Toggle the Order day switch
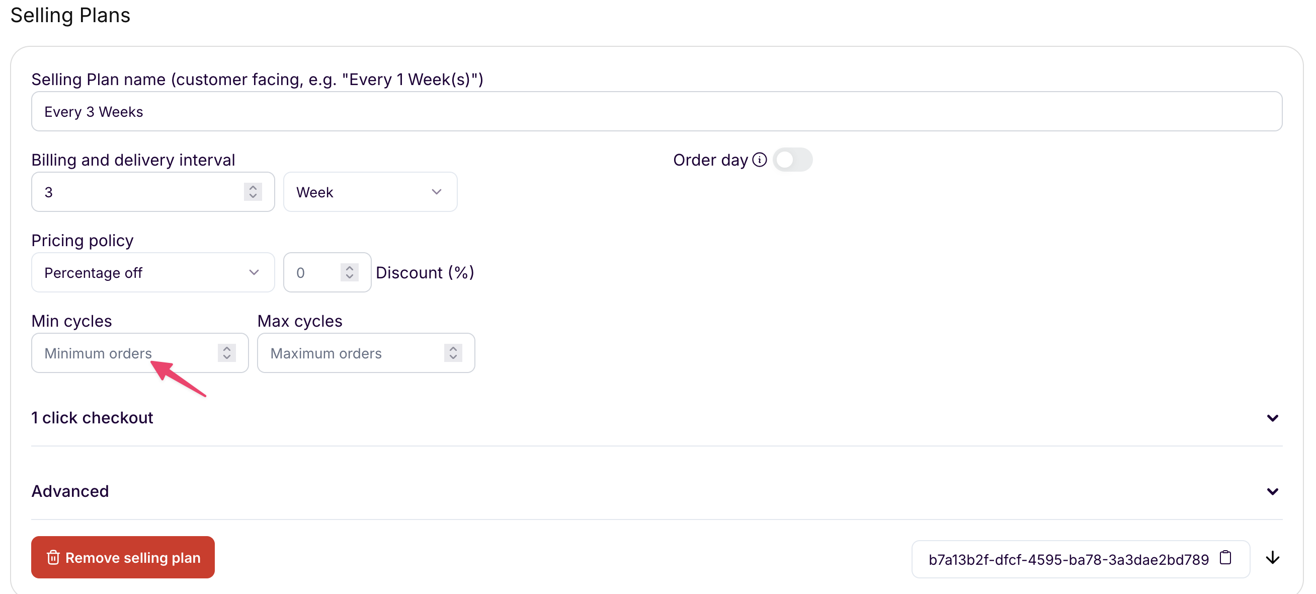1316x594 pixels. point(792,160)
